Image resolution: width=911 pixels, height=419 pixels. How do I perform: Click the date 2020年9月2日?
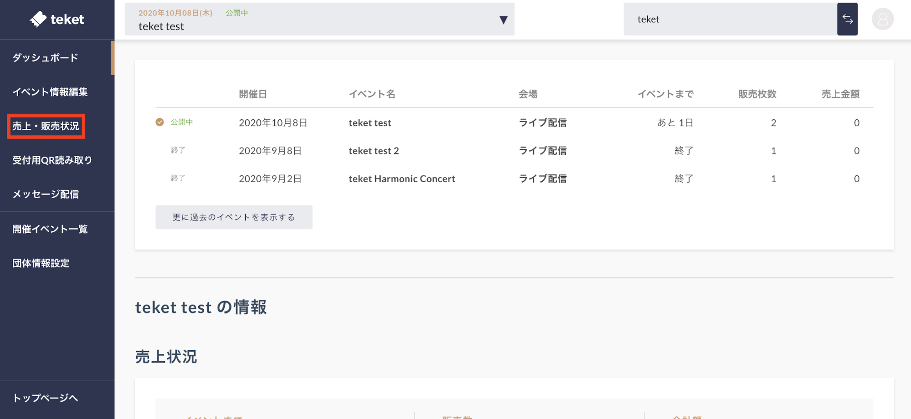pyautogui.click(x=270, y=179)
